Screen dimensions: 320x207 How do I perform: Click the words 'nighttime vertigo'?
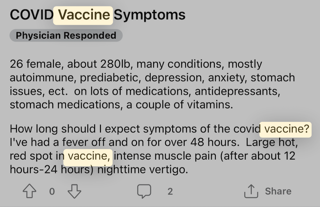[x=143, y=170]
